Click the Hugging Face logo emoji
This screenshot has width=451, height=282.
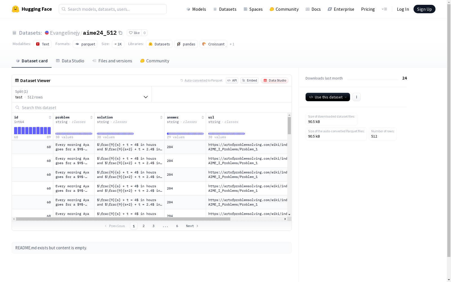[16, 9]
